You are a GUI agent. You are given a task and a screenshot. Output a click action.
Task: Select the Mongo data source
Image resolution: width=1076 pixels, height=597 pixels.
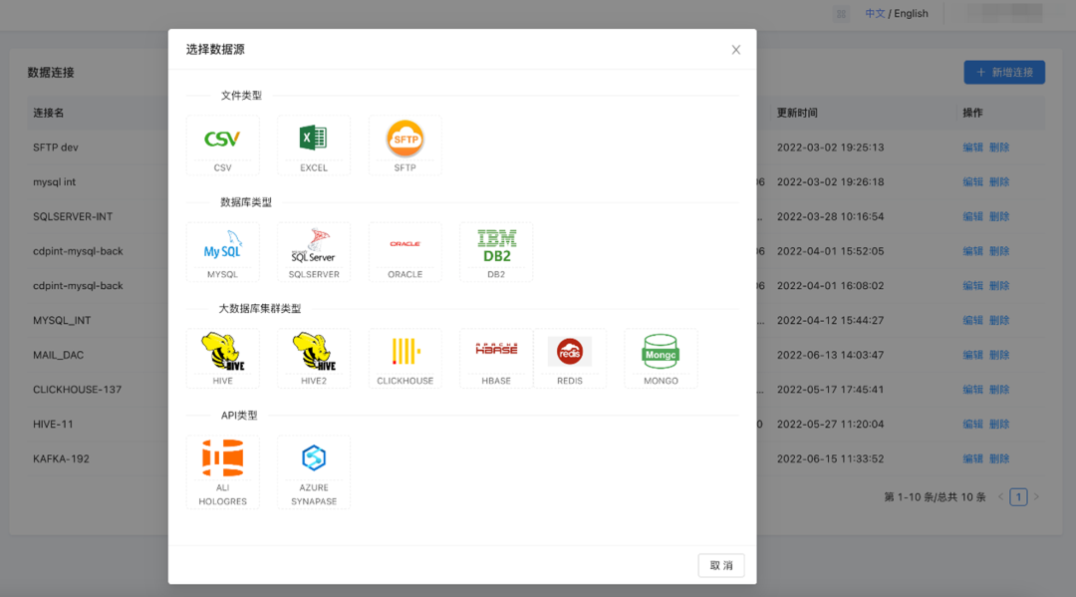pyautogui.click(x=661, y=358)
